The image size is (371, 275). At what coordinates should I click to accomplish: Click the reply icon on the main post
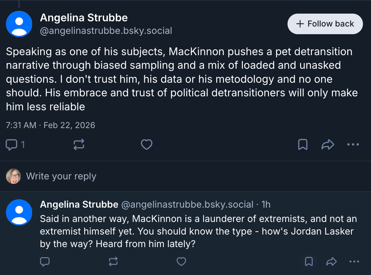point(12,144)
